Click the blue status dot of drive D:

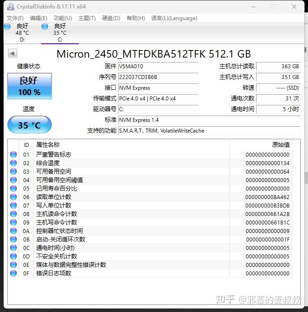(7, 26)
